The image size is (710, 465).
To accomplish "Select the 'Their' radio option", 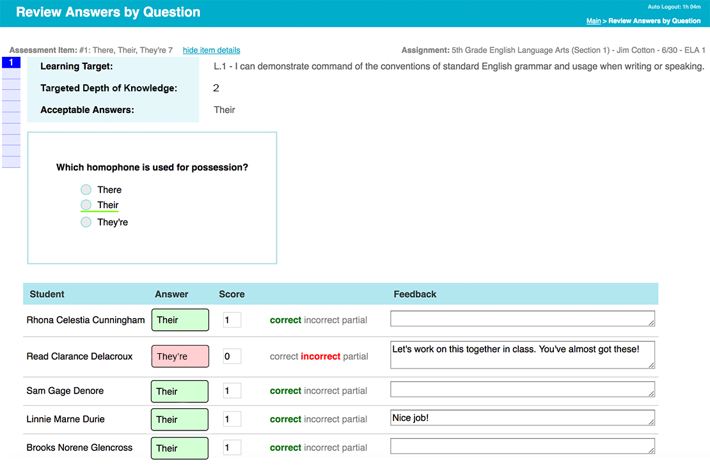I will pos(86,205).
